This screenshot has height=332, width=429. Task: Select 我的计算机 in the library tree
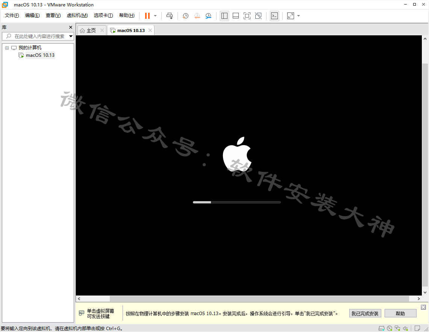click(x=30, y=48)
